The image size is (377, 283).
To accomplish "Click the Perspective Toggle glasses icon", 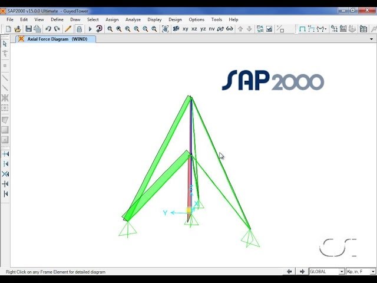I will pyautogui.click(x=230, y=29).
